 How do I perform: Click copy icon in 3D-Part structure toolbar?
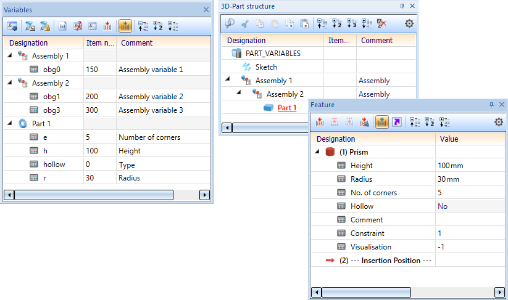tap(260, 23)
